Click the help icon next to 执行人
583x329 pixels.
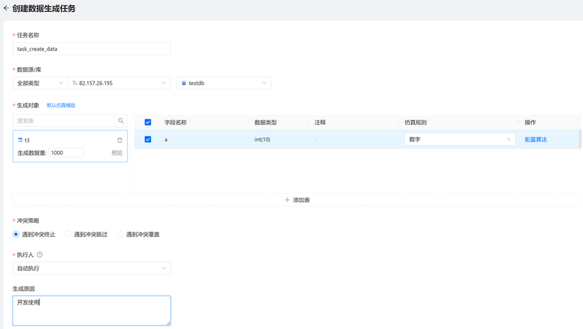[x=39, y=254]
